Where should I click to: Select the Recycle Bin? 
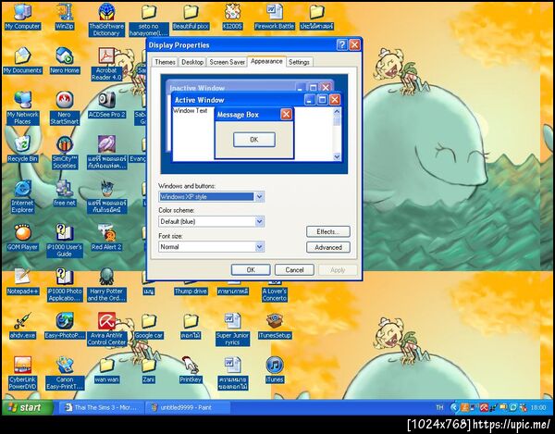tap(22, 149)
